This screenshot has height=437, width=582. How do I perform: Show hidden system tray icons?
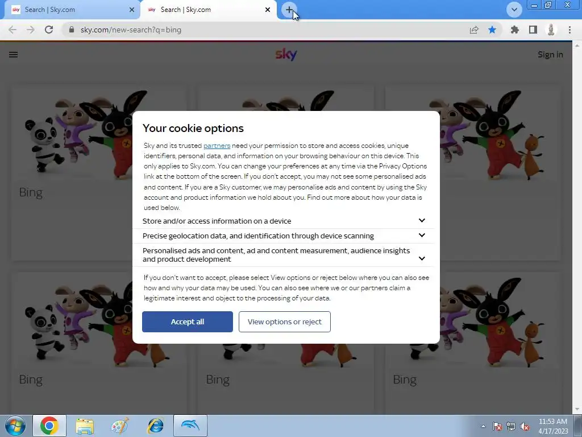coord(483,426)
